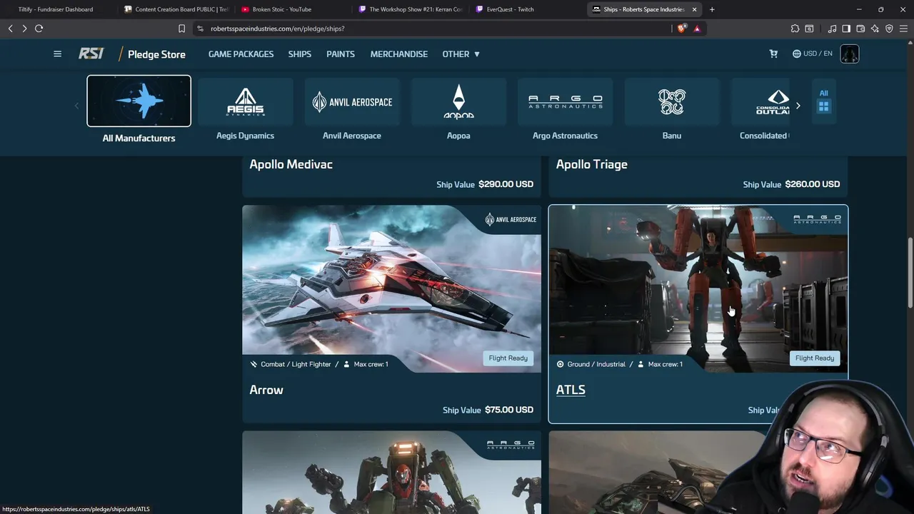Filter by Banu manufacturer
914x514 pixels.
click(672, 109)
